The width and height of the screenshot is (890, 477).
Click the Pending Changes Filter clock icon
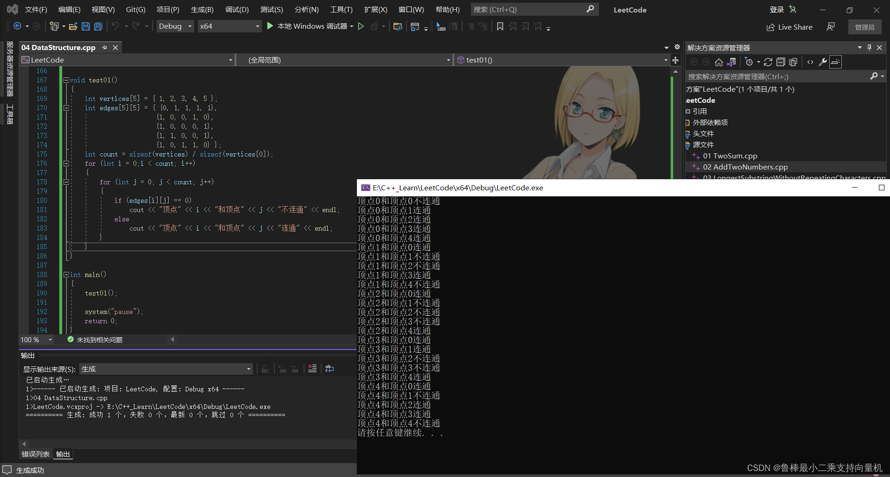click(x=749, y=62)
